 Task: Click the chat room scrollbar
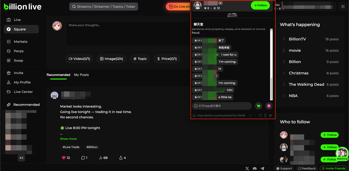tap(271, 89)
